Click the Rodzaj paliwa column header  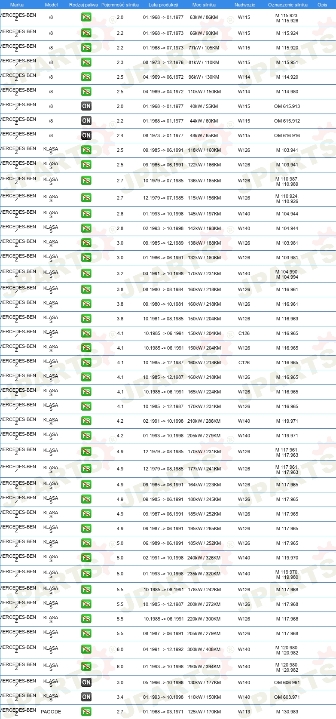83,5
